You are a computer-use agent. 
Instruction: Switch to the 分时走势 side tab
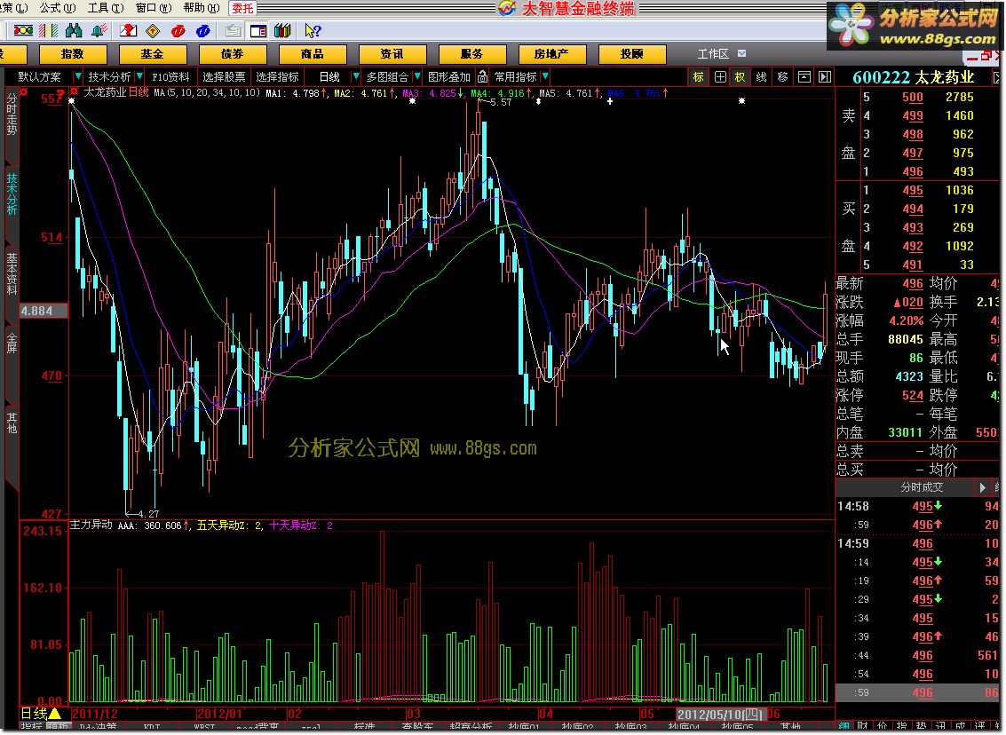(12, 114)
